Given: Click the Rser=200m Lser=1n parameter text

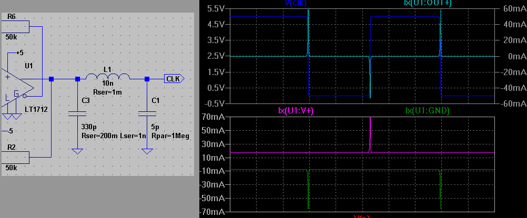Looking at the screenshot, I should coord(114,136).
